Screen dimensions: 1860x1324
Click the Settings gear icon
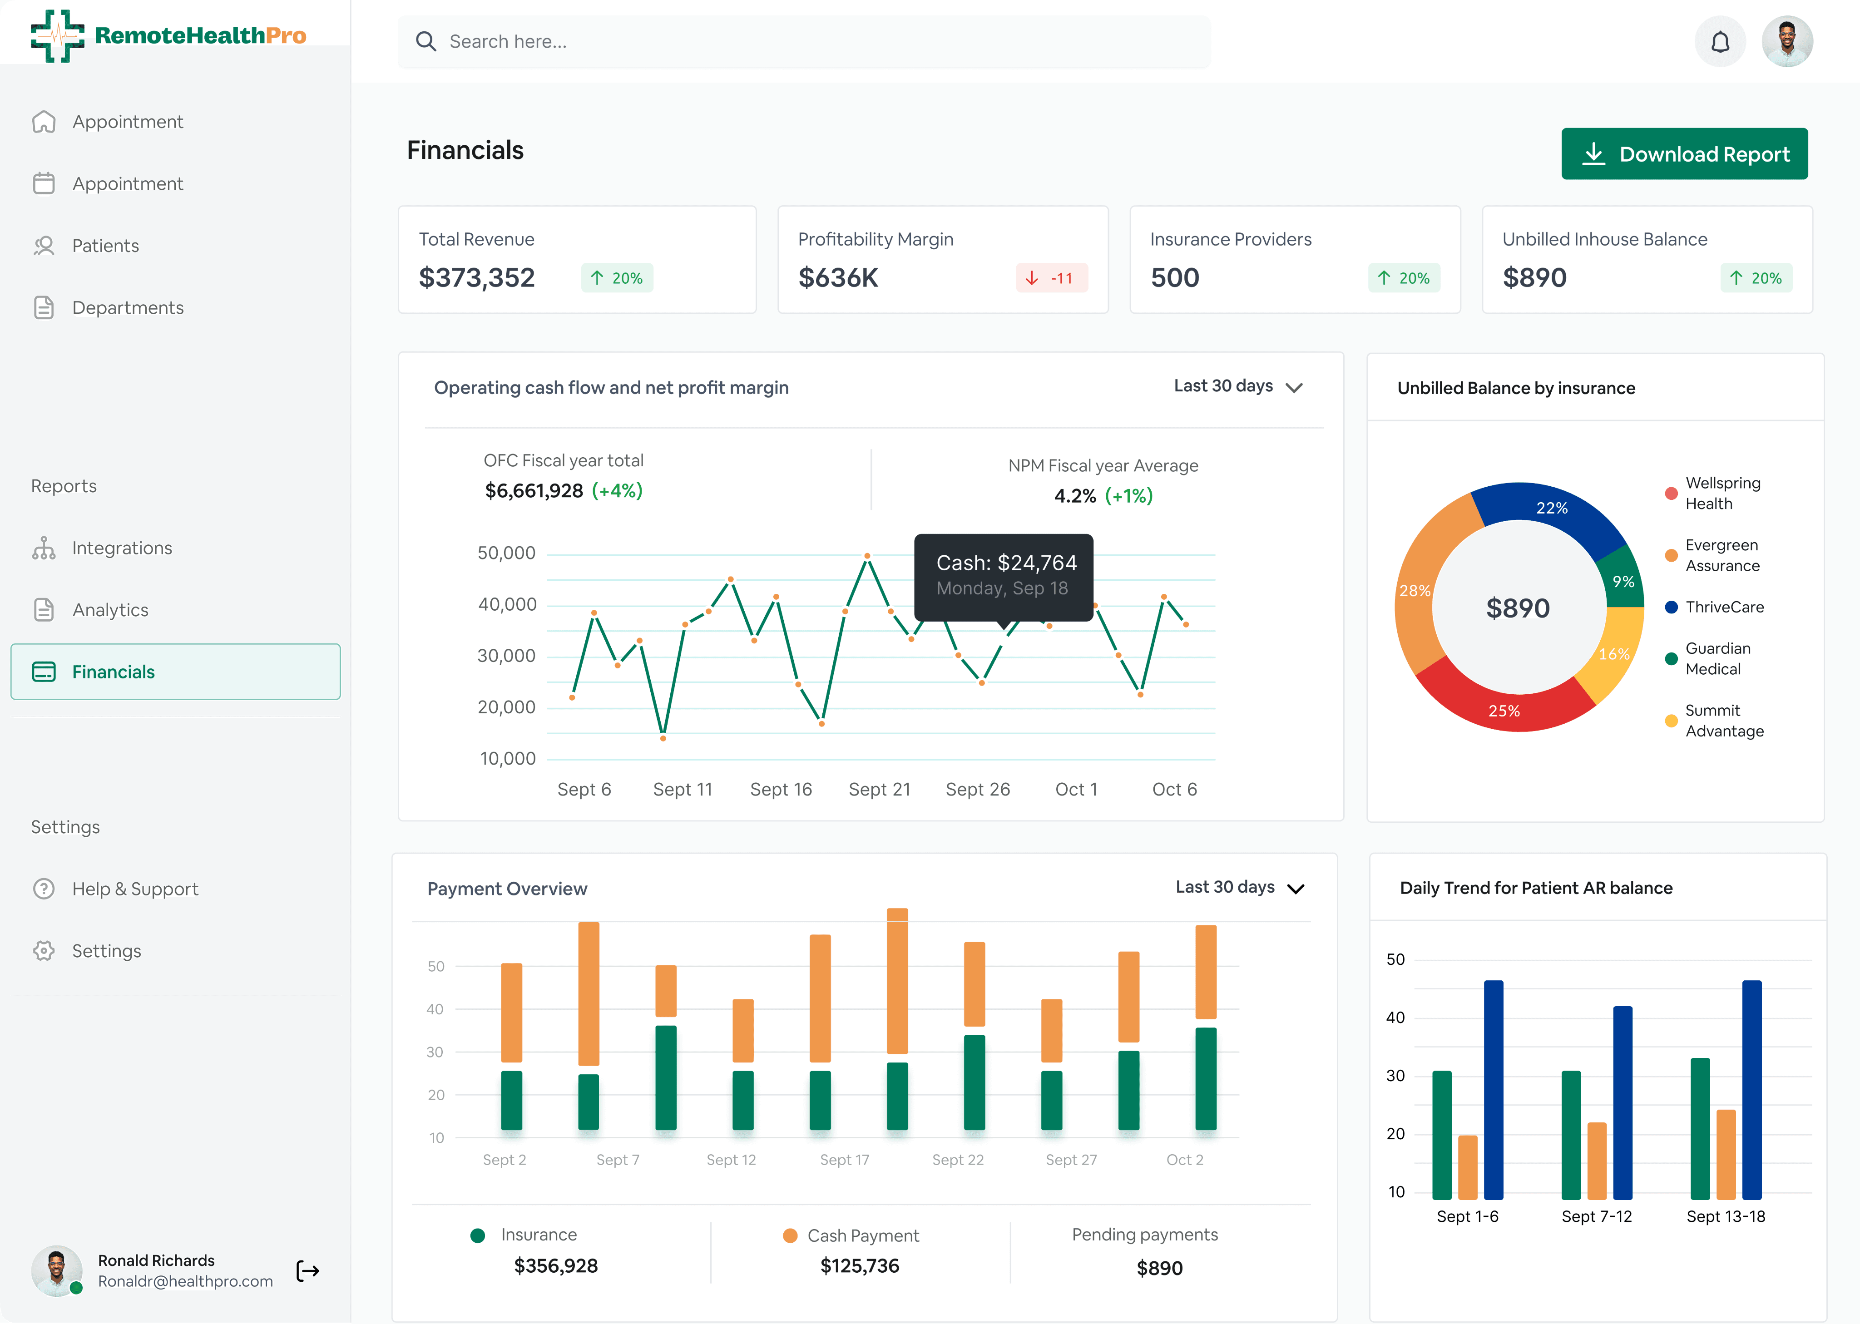44,951
